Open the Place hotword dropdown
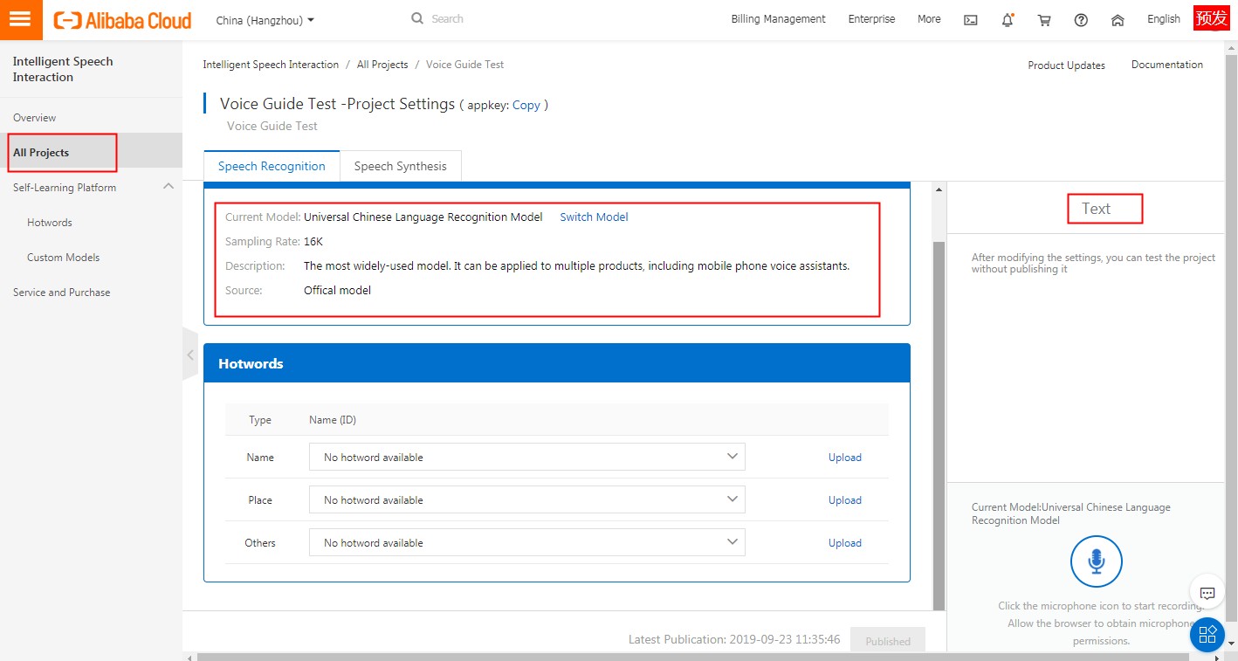This screenshot has height=661, width=1238. click(526, 499)
